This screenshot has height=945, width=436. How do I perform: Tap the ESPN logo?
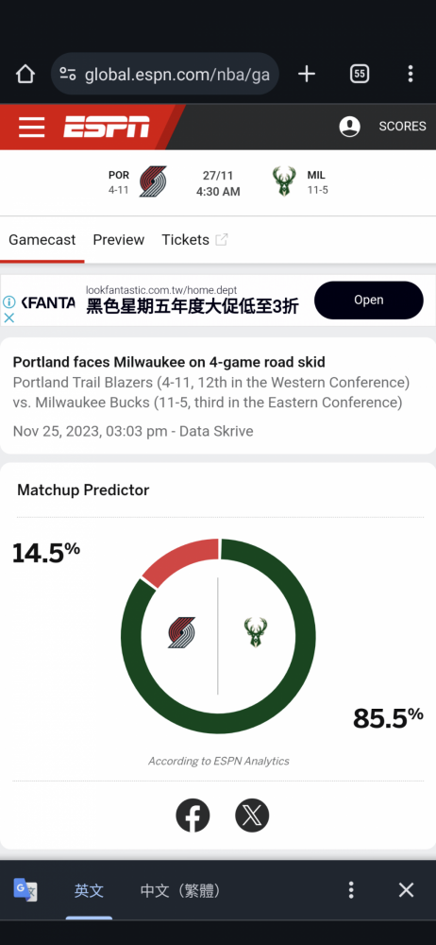tap(107, 127)
